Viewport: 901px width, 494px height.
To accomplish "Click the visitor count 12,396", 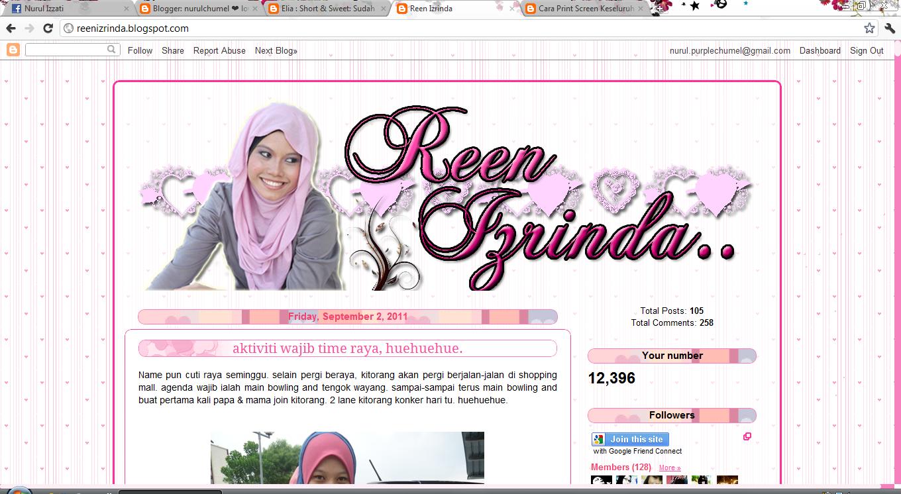I will [611, 378].
